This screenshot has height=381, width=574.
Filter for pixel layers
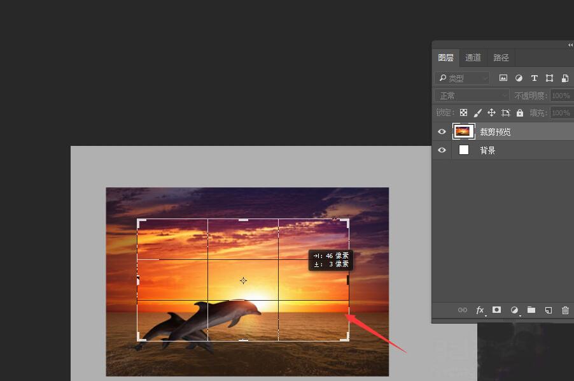503,78
